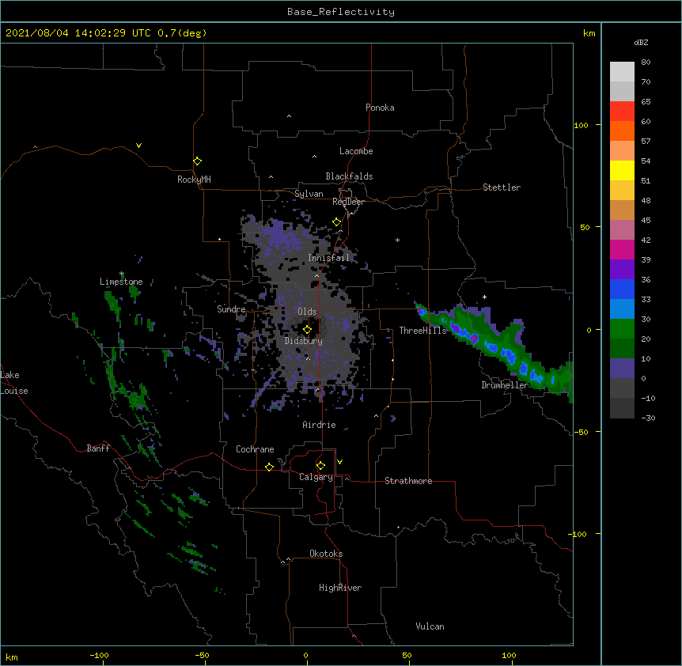Click the dBZ legend heading
This screenshot has width=682, height=666.
641,42
